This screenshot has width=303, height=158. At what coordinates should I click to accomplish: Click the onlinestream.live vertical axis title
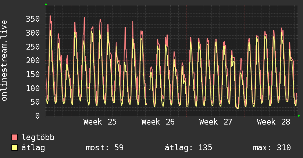click(4, 61)
